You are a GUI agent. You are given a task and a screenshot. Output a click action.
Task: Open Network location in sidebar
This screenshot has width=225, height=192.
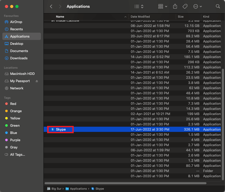click(17, 88)
